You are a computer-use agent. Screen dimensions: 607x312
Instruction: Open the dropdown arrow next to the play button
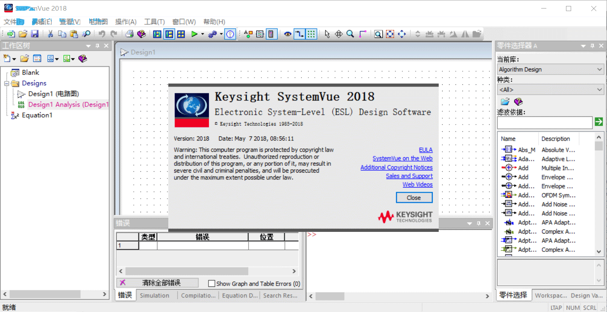coord(202,34)
